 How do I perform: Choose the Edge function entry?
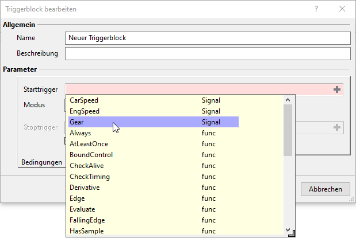154,198
